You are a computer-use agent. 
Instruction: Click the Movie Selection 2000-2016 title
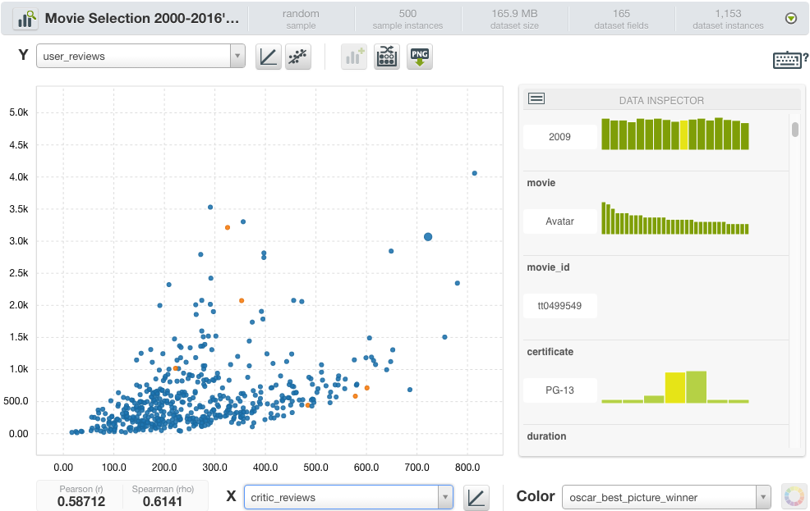click(142, 17)
